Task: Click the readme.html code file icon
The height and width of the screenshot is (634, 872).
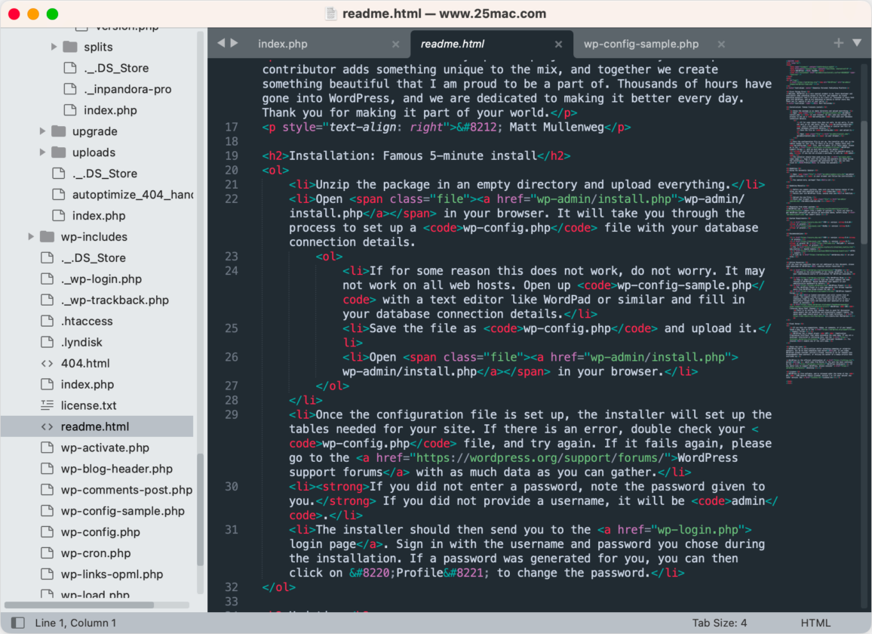Action: coord(48,426)
